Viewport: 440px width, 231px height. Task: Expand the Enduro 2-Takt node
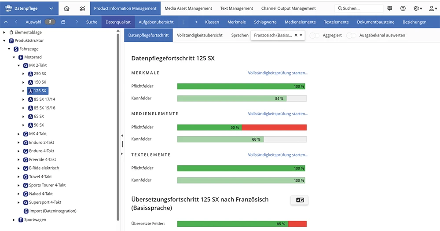tap(18, 143)
